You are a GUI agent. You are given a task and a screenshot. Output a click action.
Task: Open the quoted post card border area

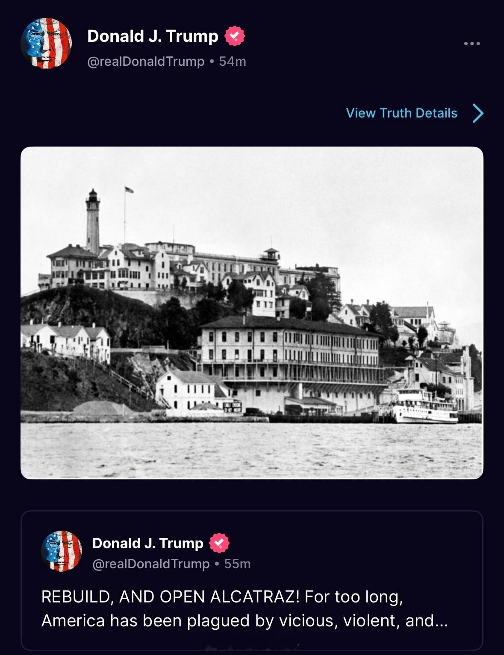click(x=252, y=581)
